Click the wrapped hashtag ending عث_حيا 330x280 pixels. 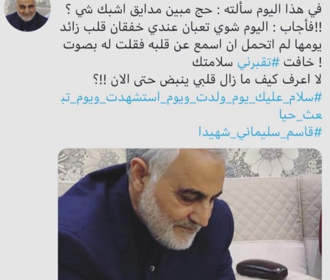coord(301,115)
